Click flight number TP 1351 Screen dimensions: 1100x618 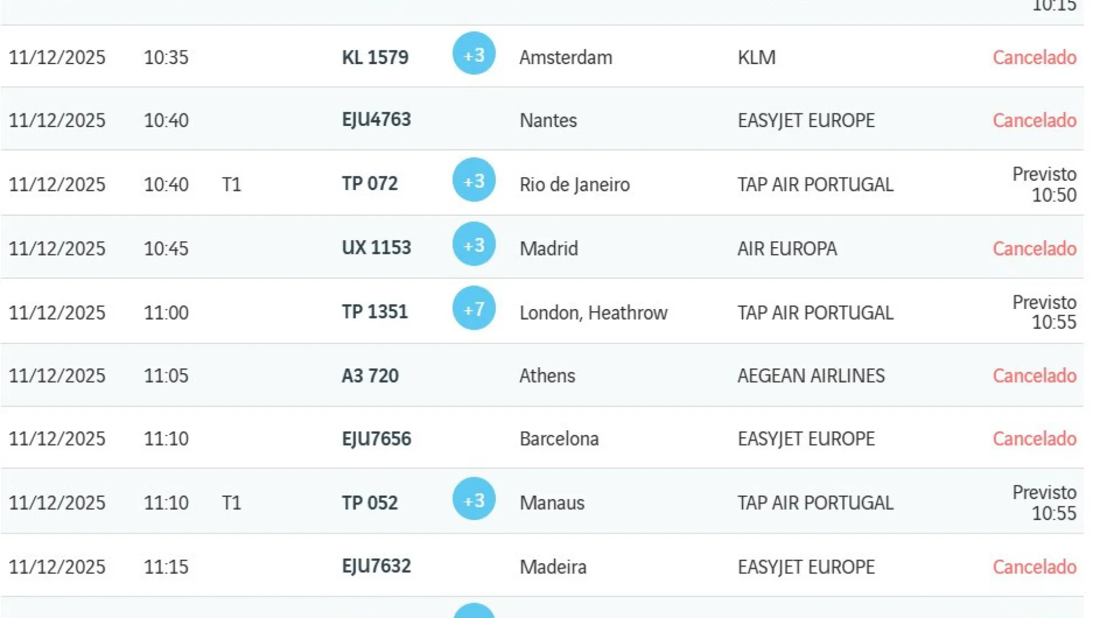coord(375,312)
